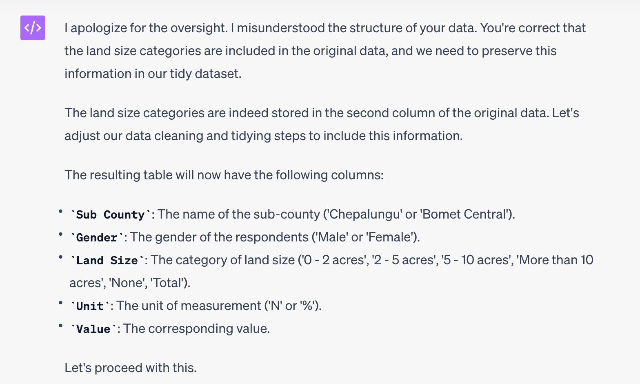The image size is (640, 384).
Task: Click the `Unit` inline code label
Action: 90,306
